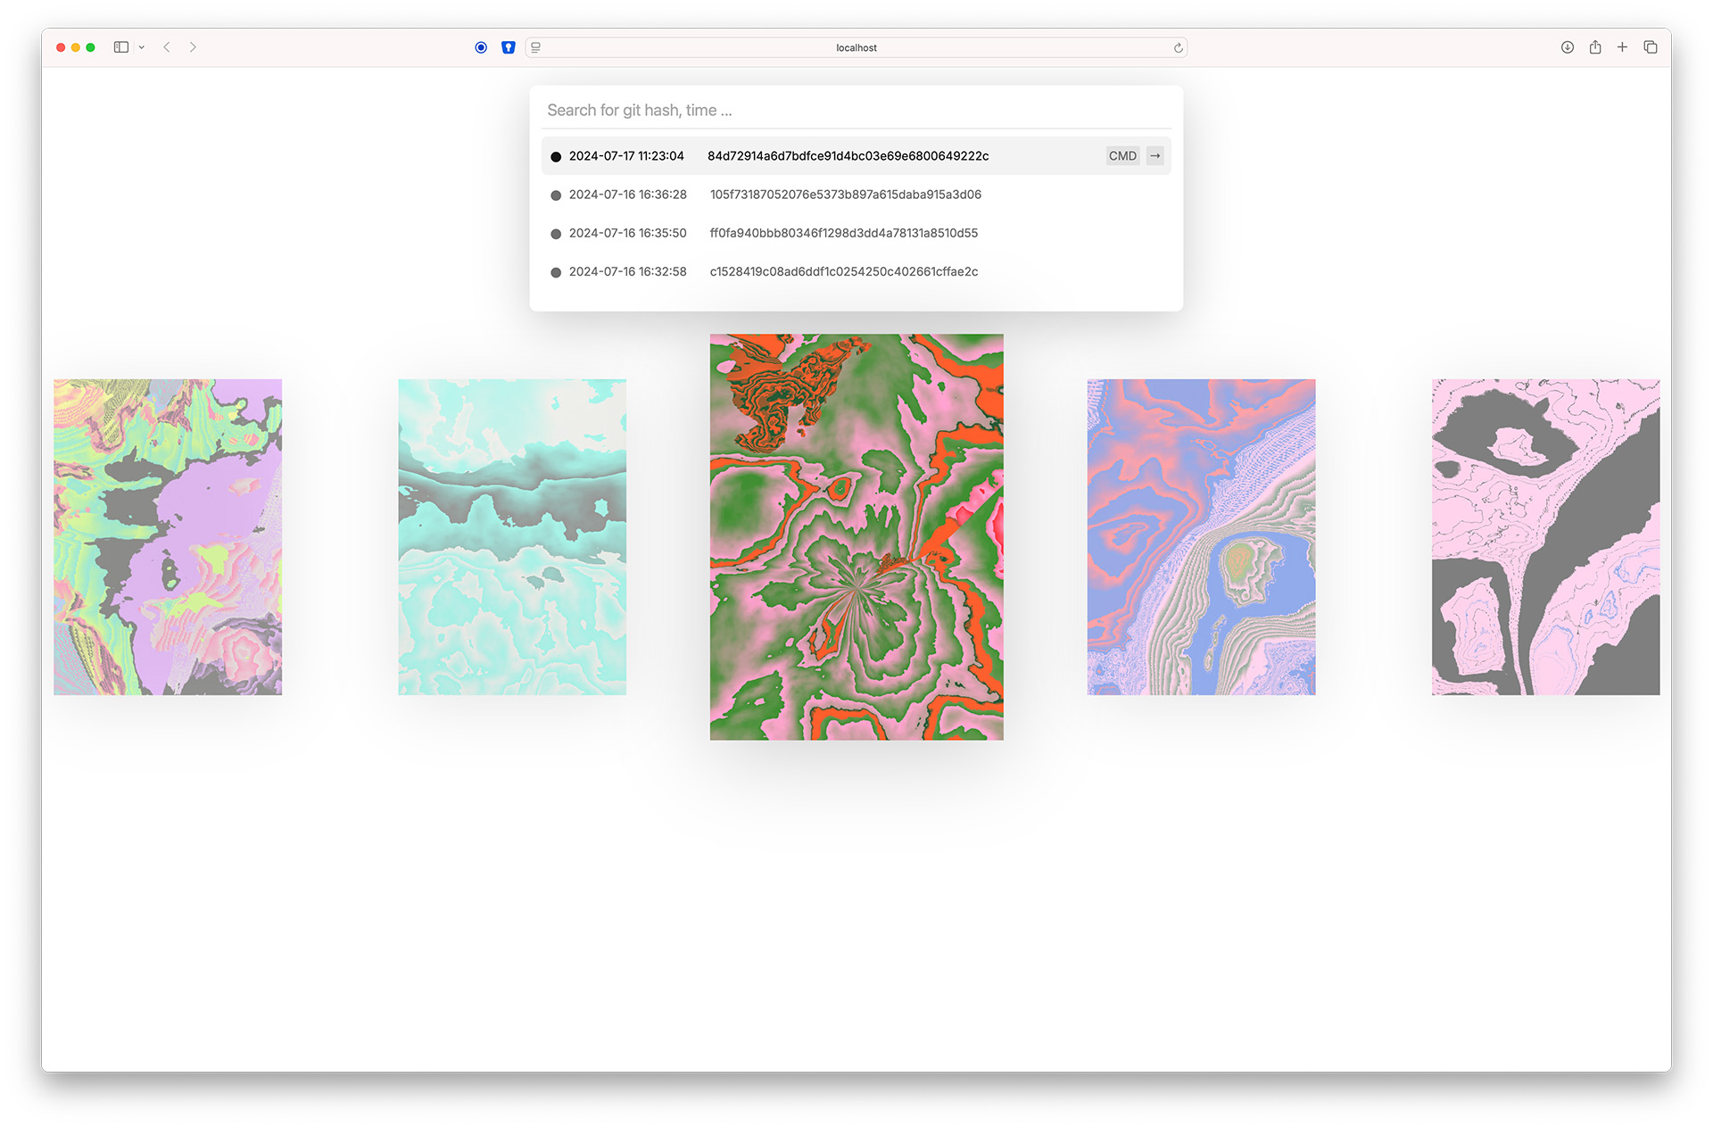This screenshot has width=1713, height=1127.
Task: Focus the git hash search field
Action: point(855,110)
